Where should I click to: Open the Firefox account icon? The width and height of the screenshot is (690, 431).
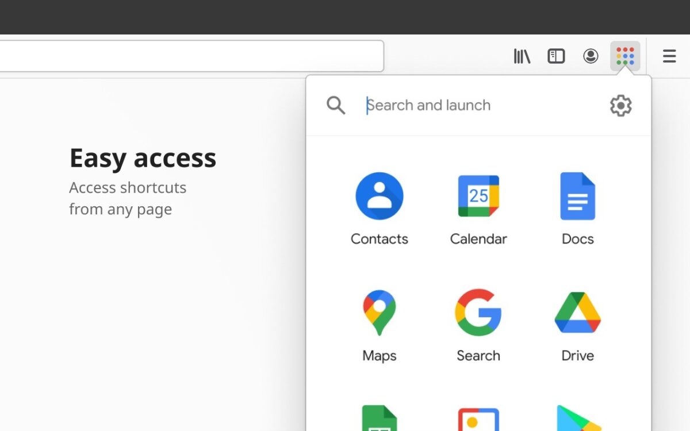tap(591, 56)
